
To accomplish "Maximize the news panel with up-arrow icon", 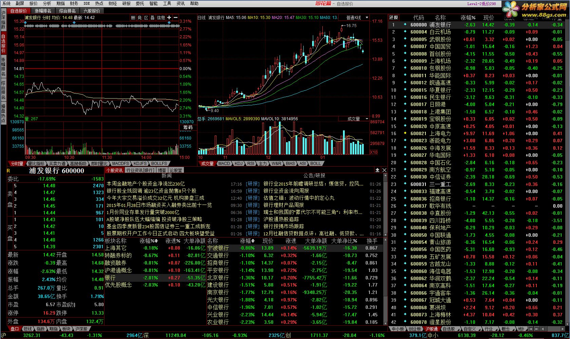I will tap(377, 170).
